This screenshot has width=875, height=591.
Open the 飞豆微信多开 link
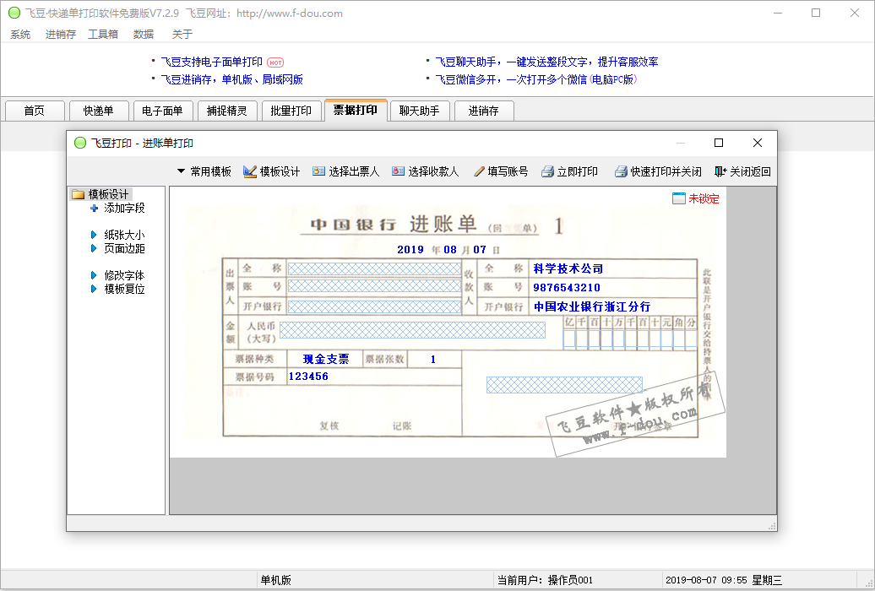[x=535, y=80]
